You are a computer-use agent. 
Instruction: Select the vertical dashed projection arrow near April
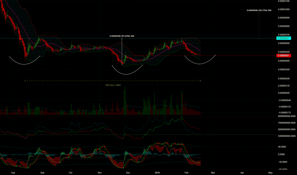[259, 25]
